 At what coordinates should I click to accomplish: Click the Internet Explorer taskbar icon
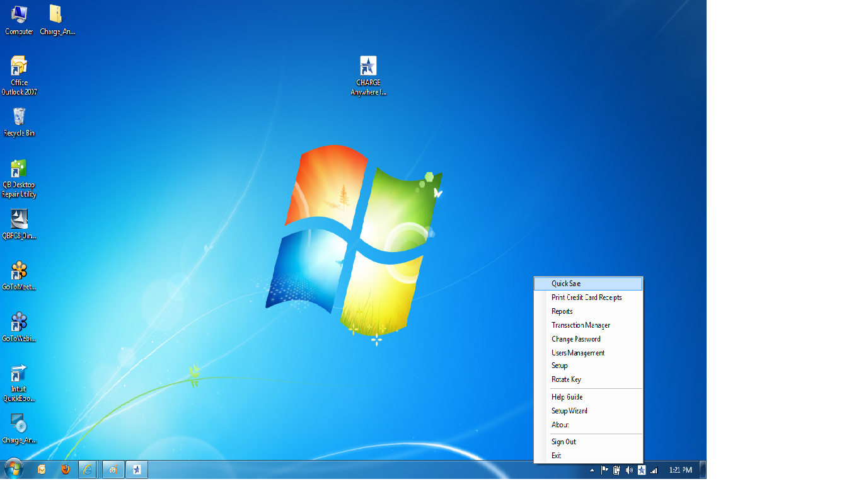tap(87, 470)
